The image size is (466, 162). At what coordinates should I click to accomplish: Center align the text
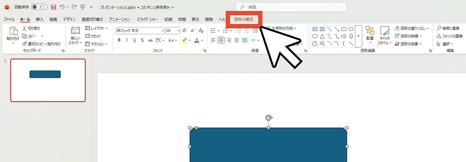click(x=221, y=40)
